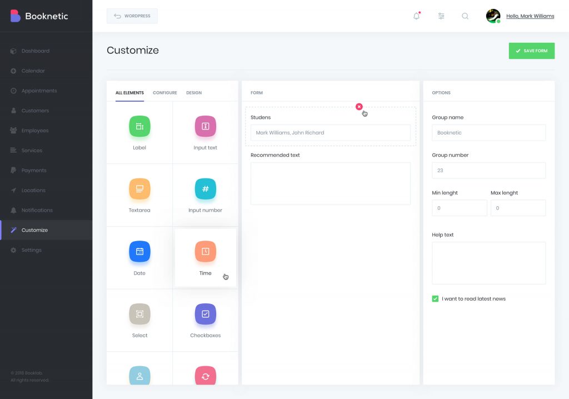Click Mark Williams profile avatar
This screenshot has height=399, width=569.
tap(493, 16)
